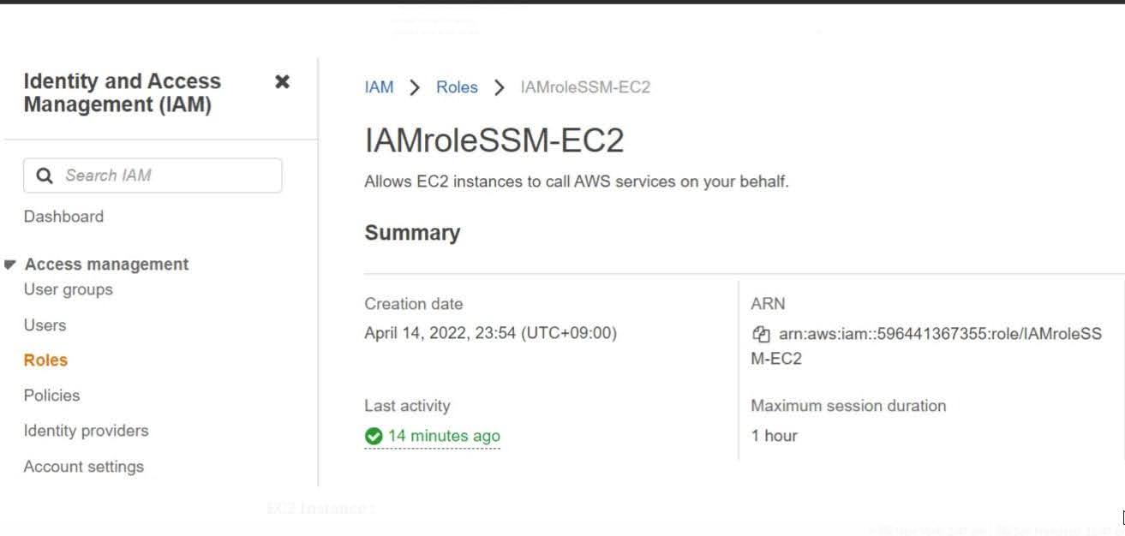Screen dimensions: 1125x536
Task: Go to the IAM Dashboard
Action: (63, 216)
